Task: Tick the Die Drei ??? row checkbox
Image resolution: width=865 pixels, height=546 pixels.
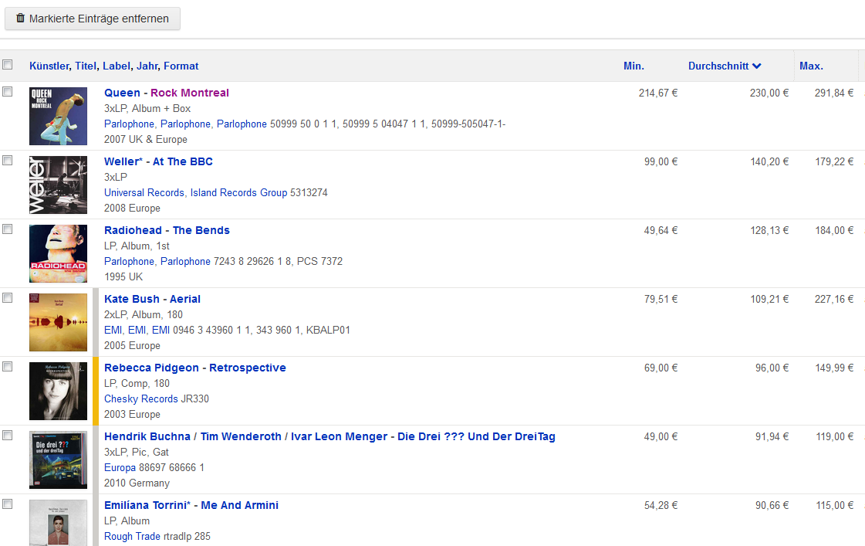Action: coord(7,435)
